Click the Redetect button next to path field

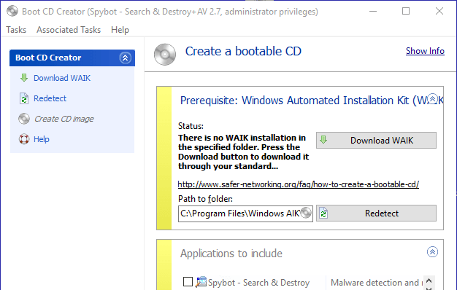pyautogui.click(x=376, y=213)
